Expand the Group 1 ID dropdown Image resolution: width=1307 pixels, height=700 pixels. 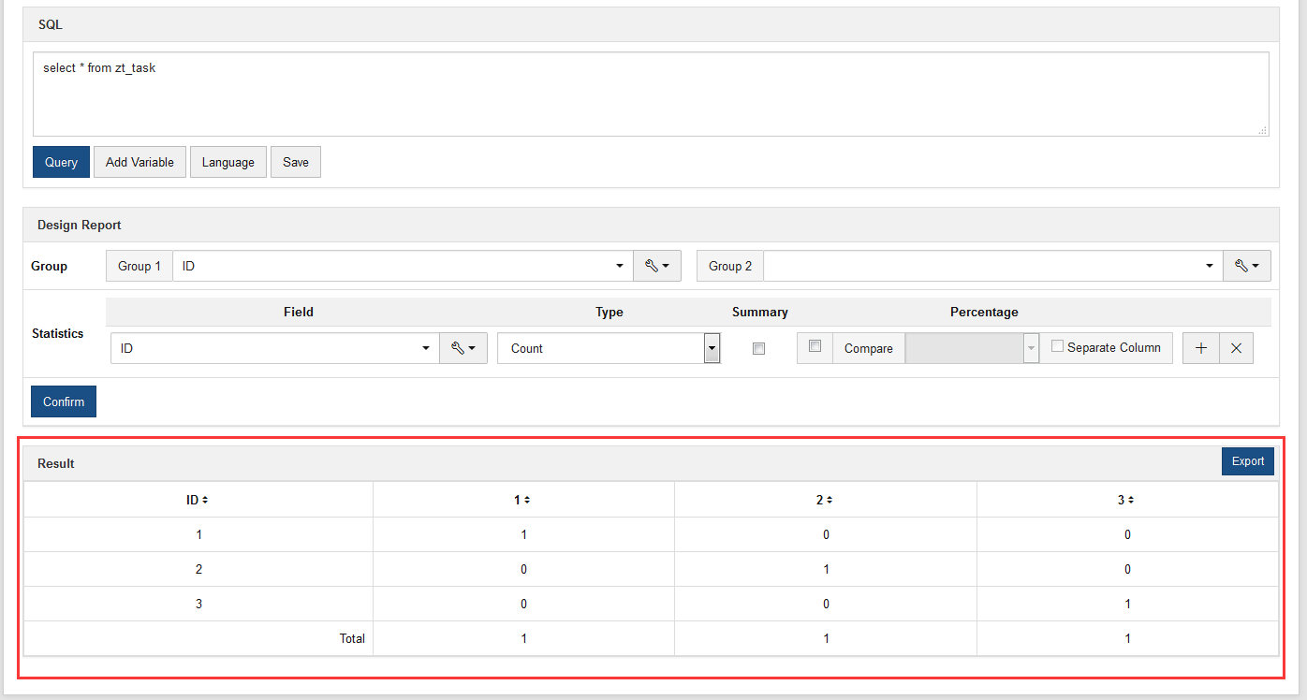(x=403, y=267)
